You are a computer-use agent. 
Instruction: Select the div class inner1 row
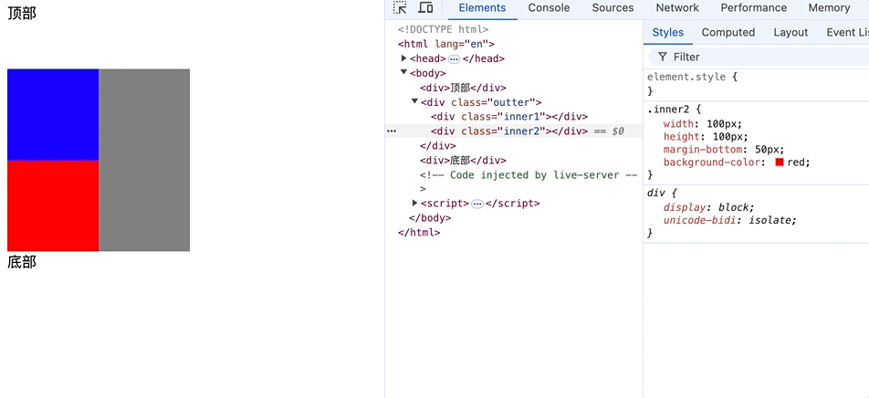point(508,117)
